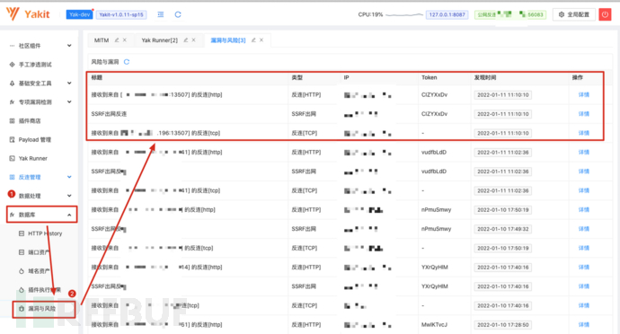620x334 pixels.
Task: Click the timestamp 2022-01-10 17:49:32
Action: pyautogui.click(x=502, y=229)
